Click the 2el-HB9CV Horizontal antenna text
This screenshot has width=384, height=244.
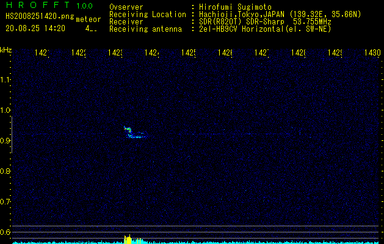tap(265, 29)
